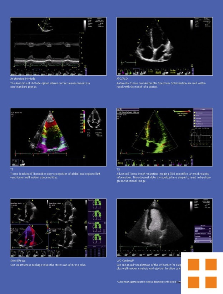Click the top-right orange square icon

(x=211, y=265)
